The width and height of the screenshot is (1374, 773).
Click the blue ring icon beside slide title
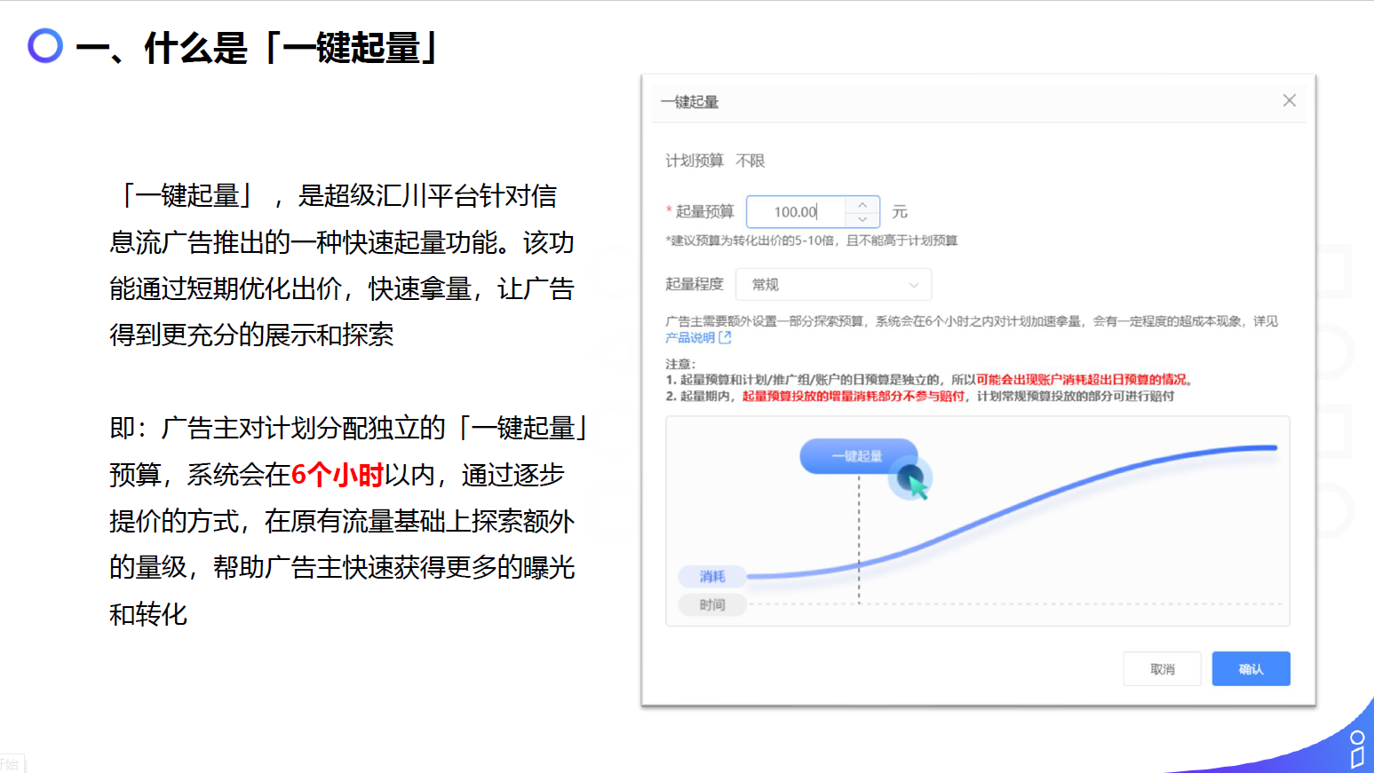click(x=45, y=46)
